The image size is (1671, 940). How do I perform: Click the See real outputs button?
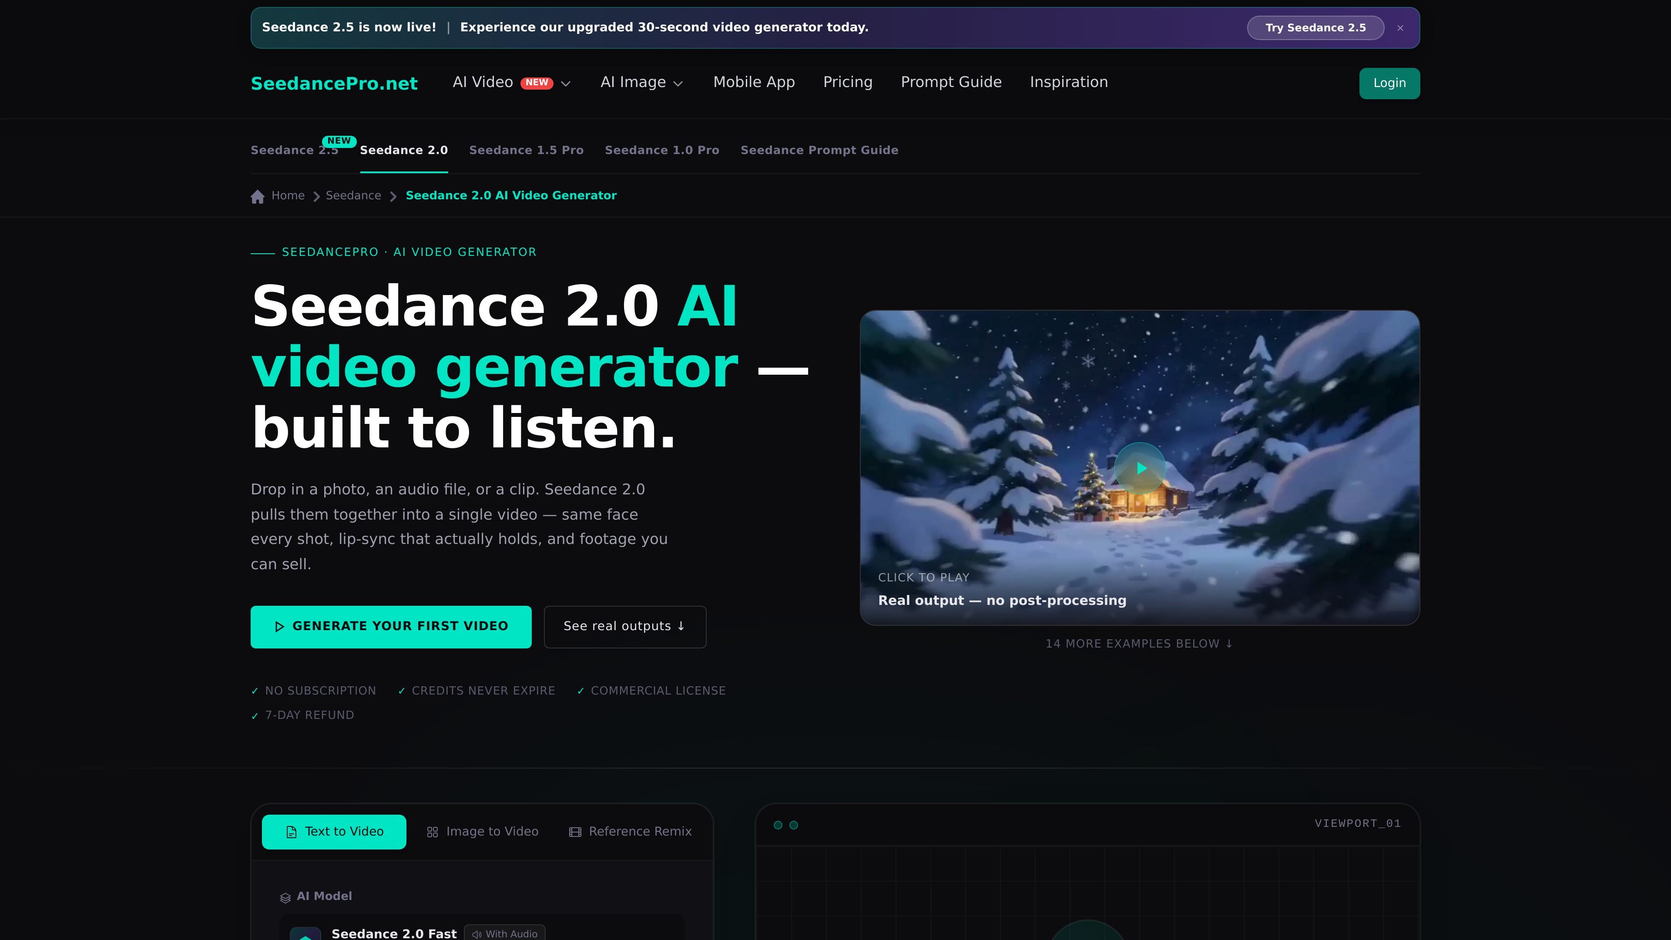[x=625, y=627]
